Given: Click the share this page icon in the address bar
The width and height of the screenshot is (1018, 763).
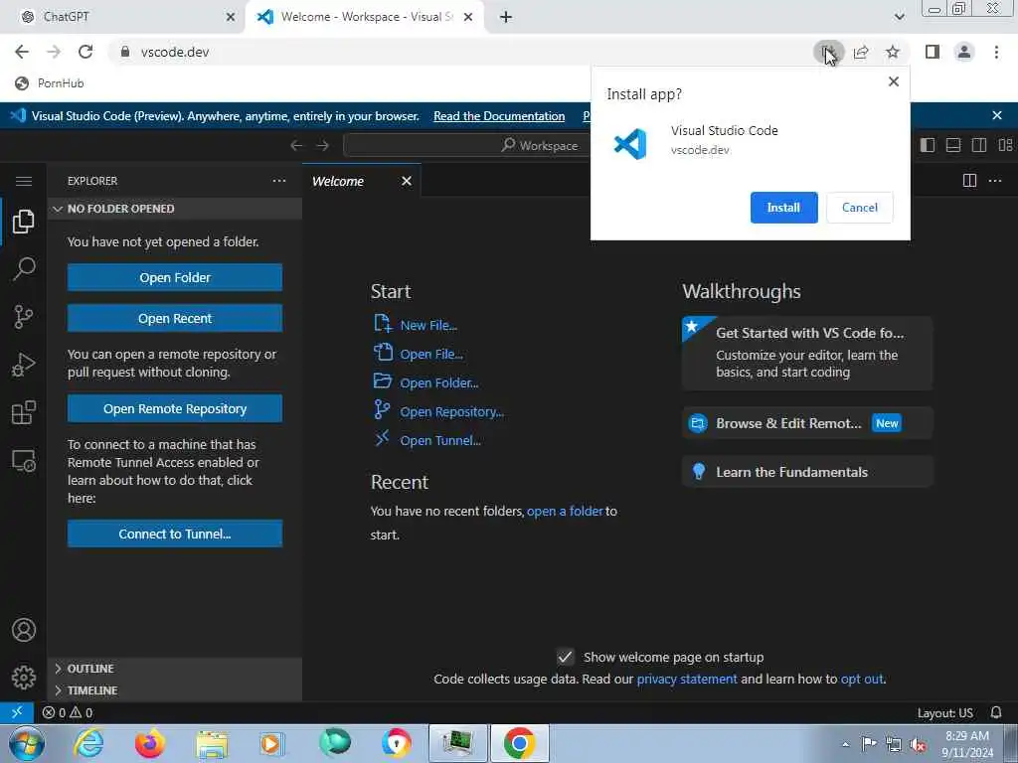Looking at the screenshot, I should pyautogui.click(x=861, y=52).
